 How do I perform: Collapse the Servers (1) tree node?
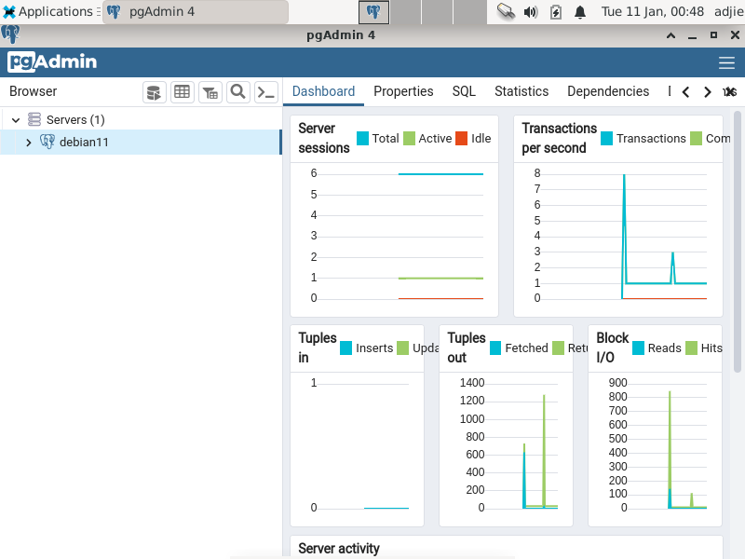point(16,120)
